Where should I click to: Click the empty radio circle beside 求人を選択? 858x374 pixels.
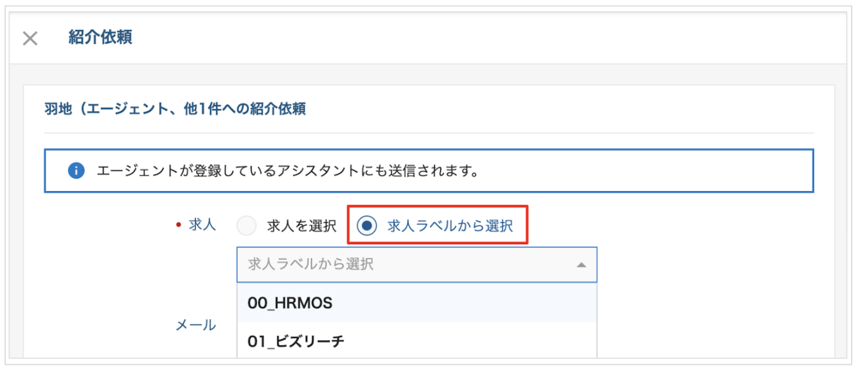pyautogui.click(x=246, y=226)
